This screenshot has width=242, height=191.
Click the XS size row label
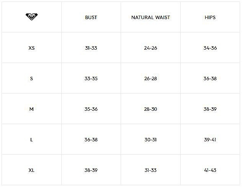click(x=31, y=48)
